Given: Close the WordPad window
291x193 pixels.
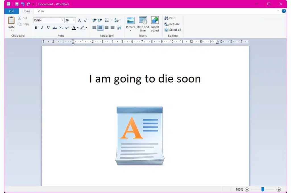Looking at the screenshot, I should coord(280,4).
